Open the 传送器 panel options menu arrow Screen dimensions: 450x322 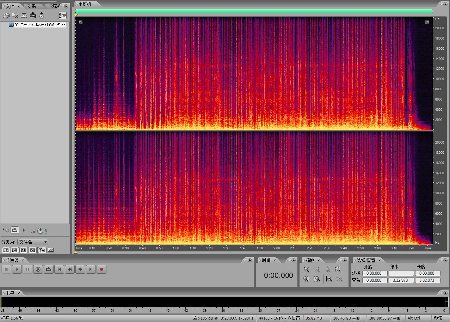point(250,260)
